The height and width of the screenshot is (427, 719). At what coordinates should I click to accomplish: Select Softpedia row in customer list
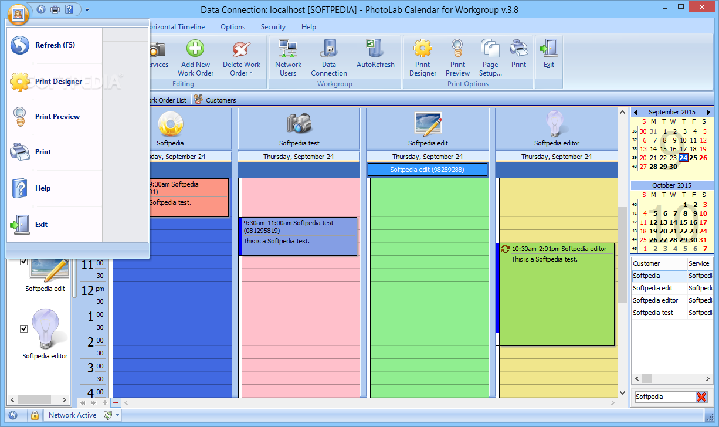tap(672, 276)
